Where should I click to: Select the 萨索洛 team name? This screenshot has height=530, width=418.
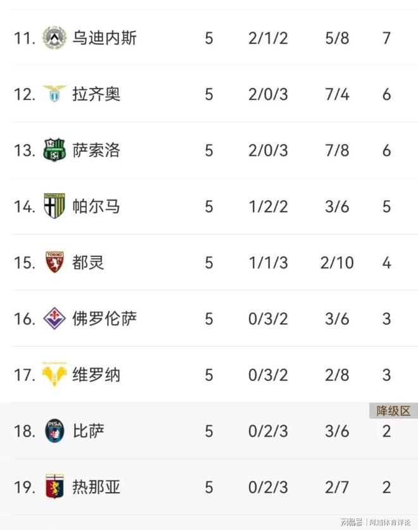pos(96,151)
